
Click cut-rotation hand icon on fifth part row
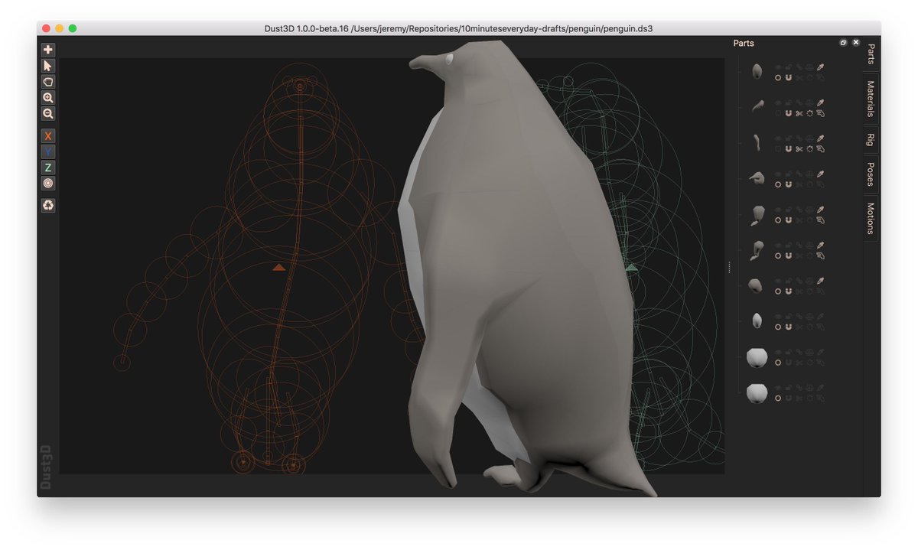pos(820,220)
